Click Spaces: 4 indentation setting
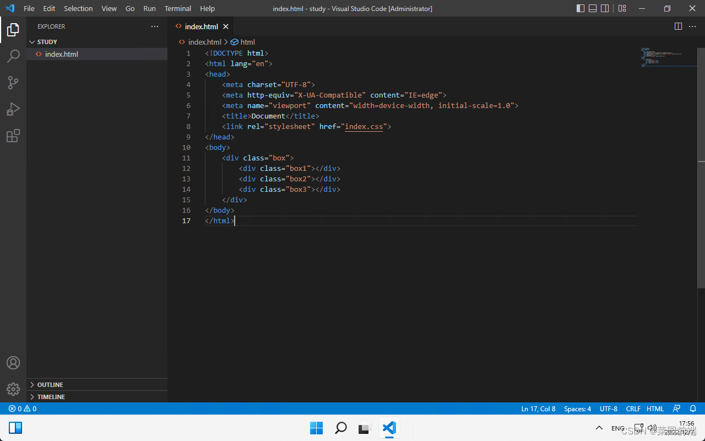705x441 pixels. 577,408
